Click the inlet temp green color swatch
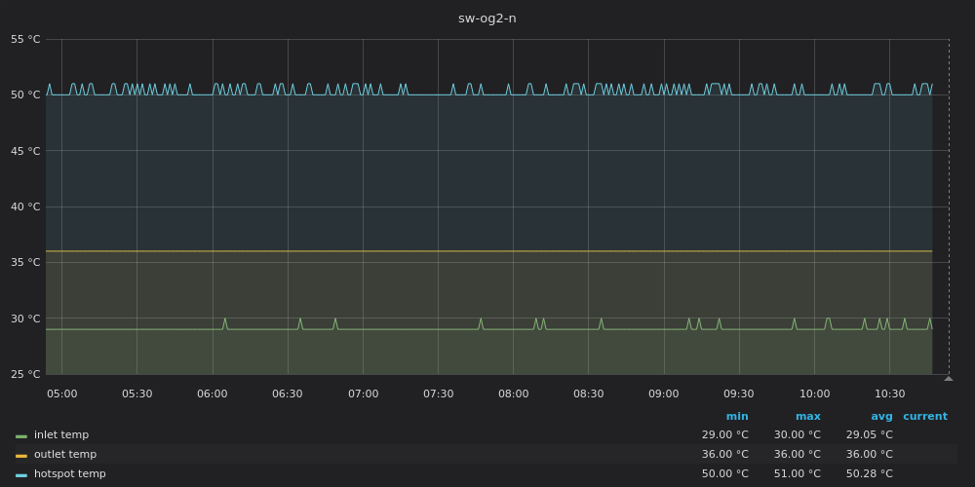This screenshot has height=487, width=975. tap(21, 436)
